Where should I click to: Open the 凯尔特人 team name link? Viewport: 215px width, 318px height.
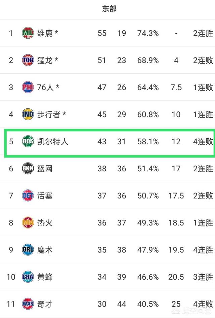point(53,141)
